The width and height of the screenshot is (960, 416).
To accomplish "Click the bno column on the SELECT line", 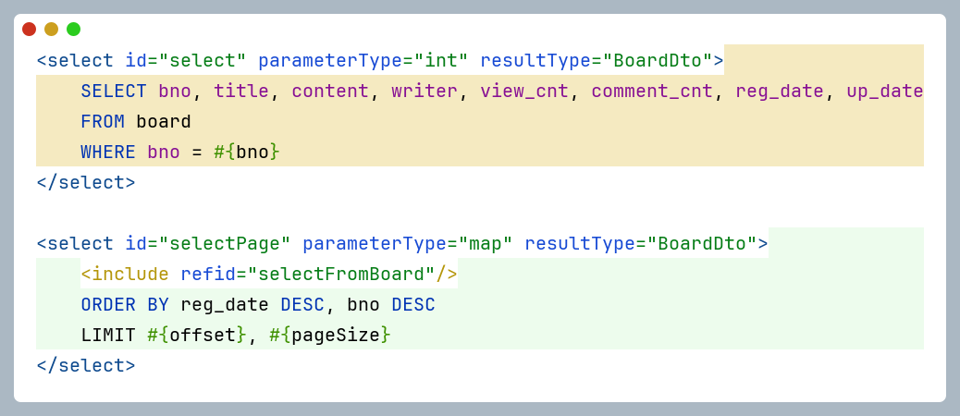I will point(175,92).
